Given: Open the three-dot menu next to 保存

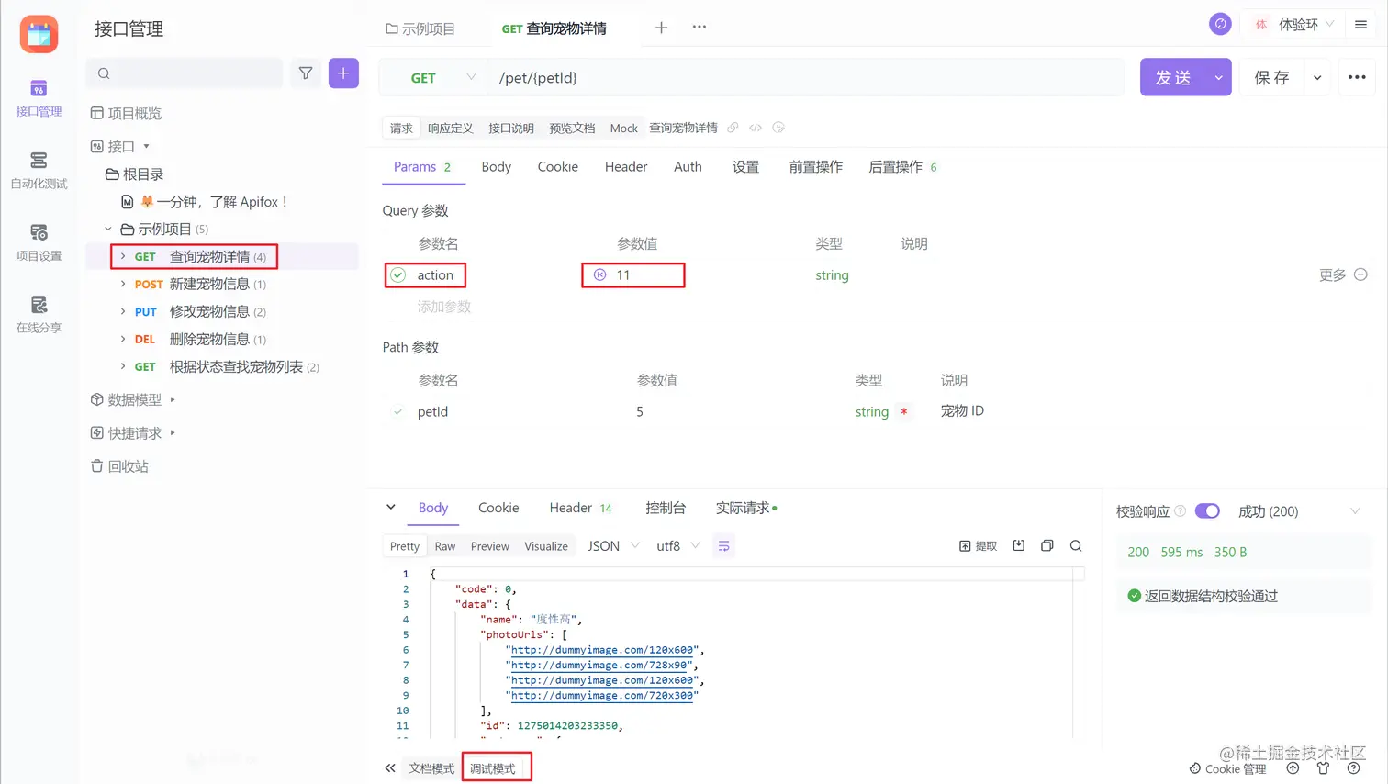Looking at the screenshot, I should [x=1357, y=78].
